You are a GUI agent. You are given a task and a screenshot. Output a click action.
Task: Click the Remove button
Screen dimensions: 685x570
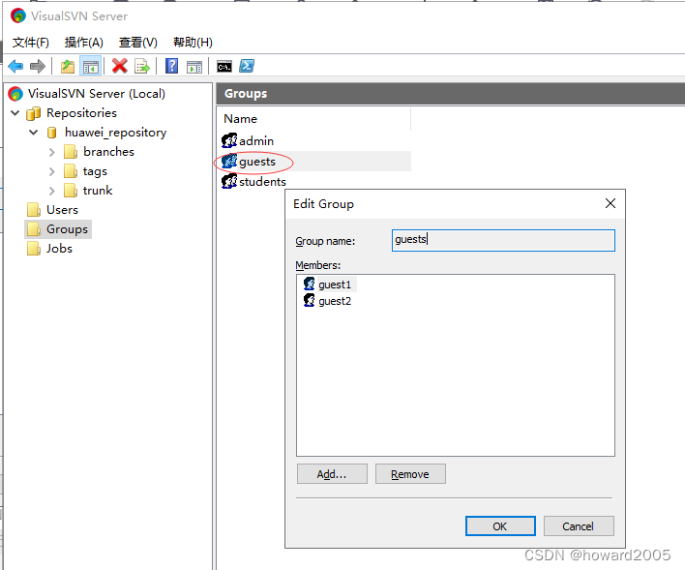coord(410,474)
